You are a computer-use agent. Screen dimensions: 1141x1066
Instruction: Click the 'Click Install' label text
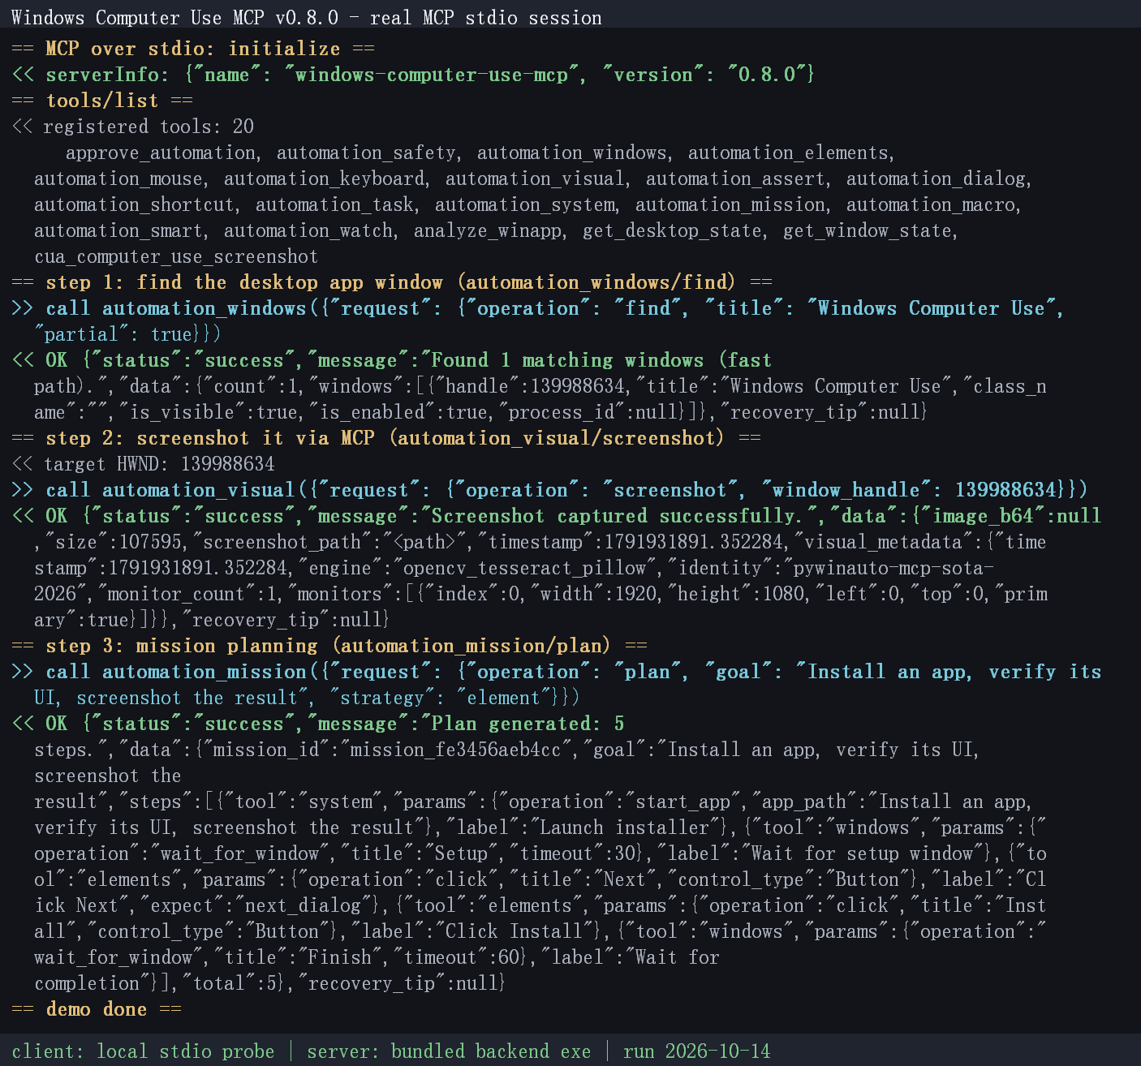point(514,931)
